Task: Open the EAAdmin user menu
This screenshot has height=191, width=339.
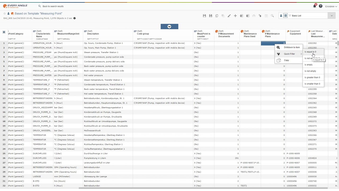Action: tap(331, 6)
